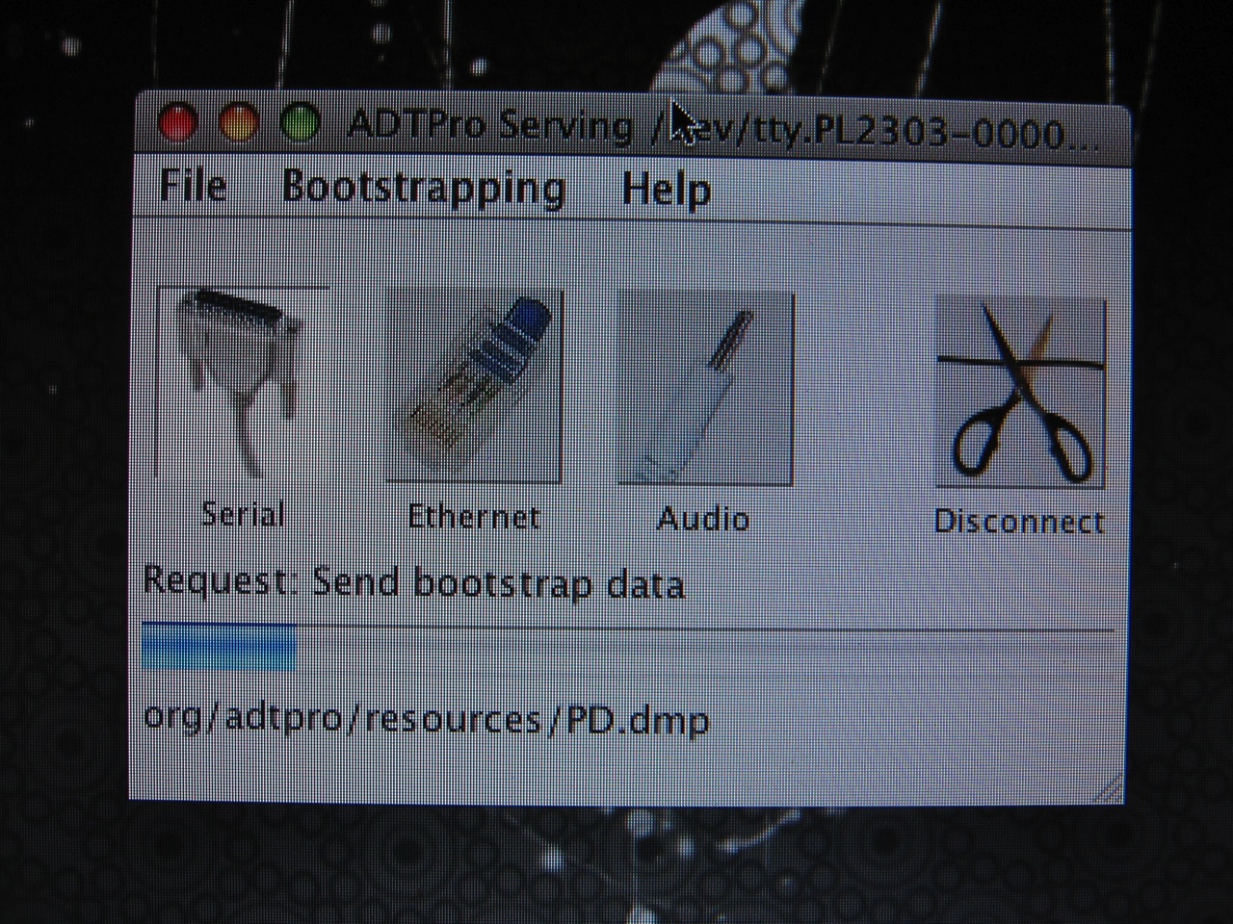Image resolution: width=1233 pixels, height=924 pixels.
Task: Select the Ethernet connection icon
Action: 475,386
